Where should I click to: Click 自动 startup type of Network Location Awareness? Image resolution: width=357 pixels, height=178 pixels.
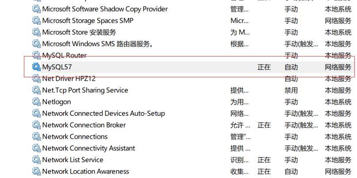click(291, 171)
